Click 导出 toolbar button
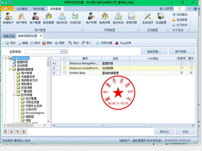 [x=74, y=43]
